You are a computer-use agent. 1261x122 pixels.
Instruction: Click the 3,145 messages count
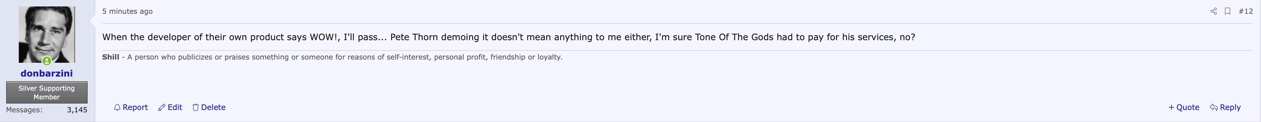[x=77, y=110]
